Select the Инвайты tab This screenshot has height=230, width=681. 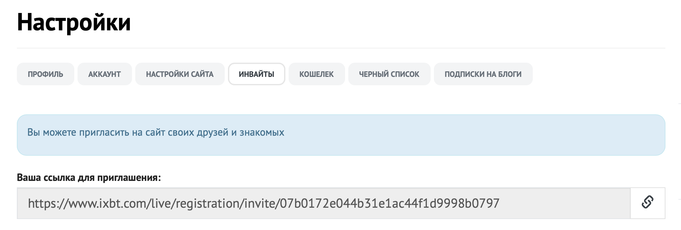[257, 74]
